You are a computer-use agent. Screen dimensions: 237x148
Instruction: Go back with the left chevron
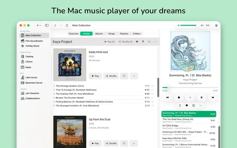tap(55, 25)
